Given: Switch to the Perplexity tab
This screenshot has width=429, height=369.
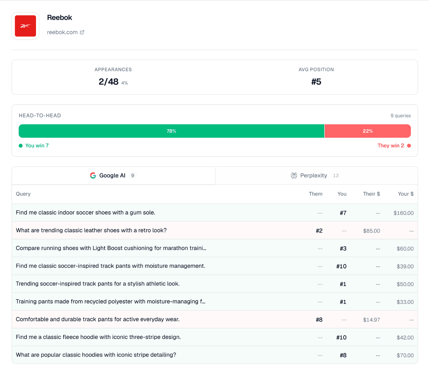Looking at the screenshot, I should pos(316,175).
